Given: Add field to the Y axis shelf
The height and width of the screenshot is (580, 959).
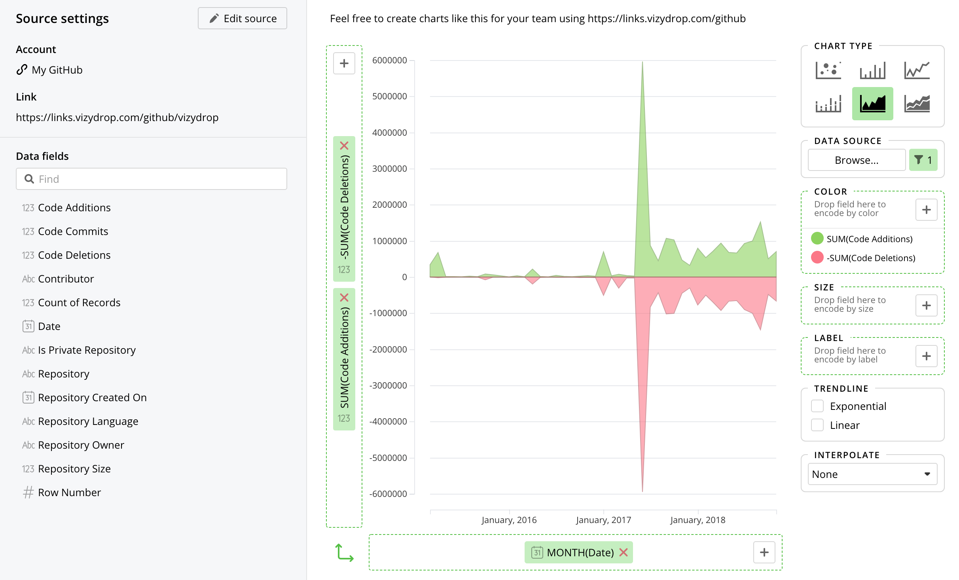Looking at the screenshot, I should point(344,63).
